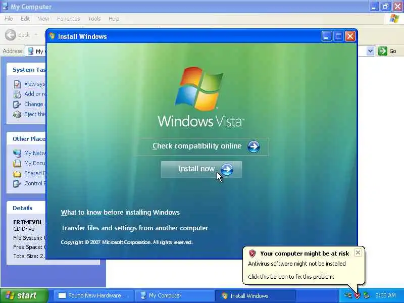Click the My Computer address bar field
The image size is (404, 303).
point(199,51)
